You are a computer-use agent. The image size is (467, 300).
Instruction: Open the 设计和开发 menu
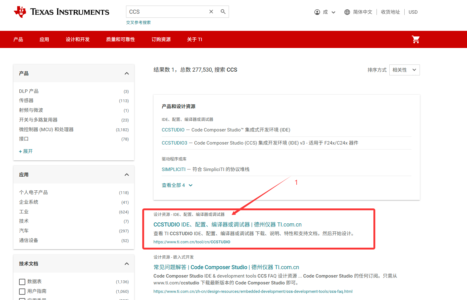[78, 40]
